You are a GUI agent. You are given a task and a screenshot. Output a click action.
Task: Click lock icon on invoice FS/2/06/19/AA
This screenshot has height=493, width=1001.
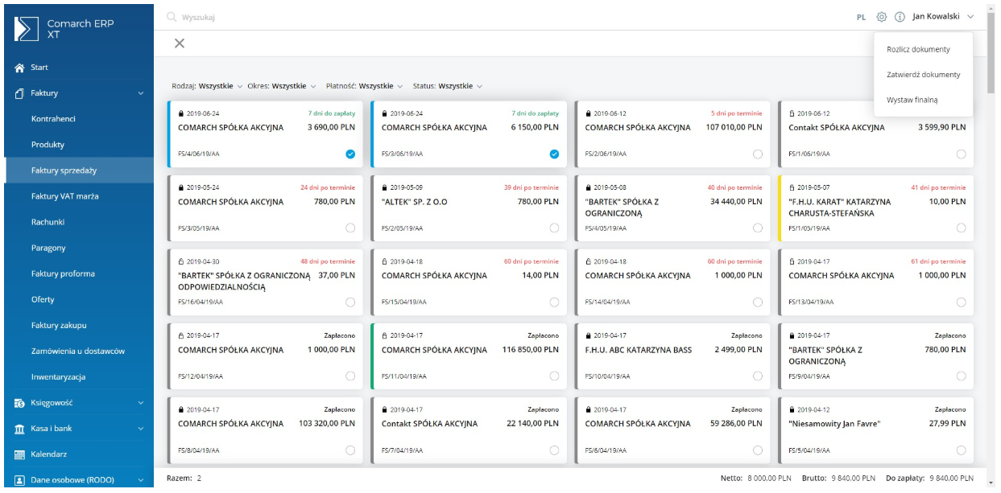click(588, 113)
